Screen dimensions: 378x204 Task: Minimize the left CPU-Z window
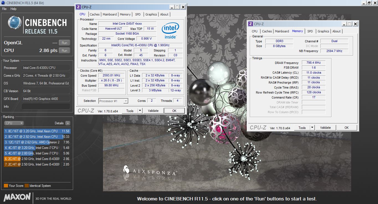point(172,7)
